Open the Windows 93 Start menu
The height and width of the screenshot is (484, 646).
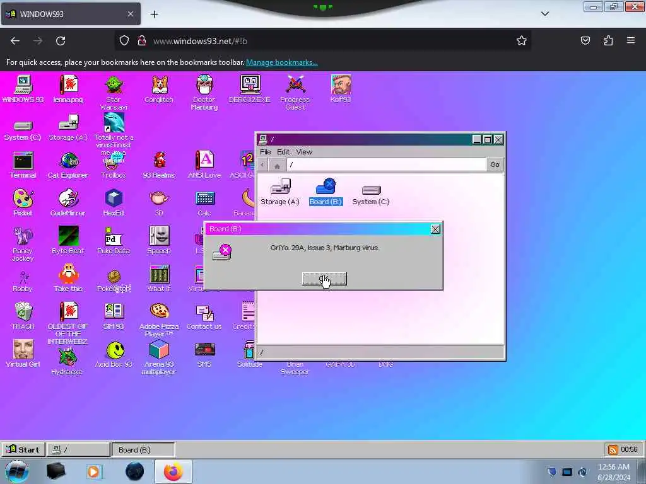[x=23, y=449]
